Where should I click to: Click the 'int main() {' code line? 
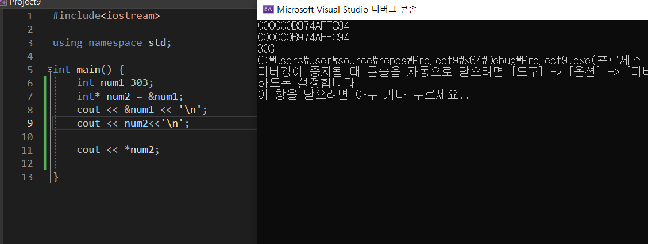coord(88,70)
